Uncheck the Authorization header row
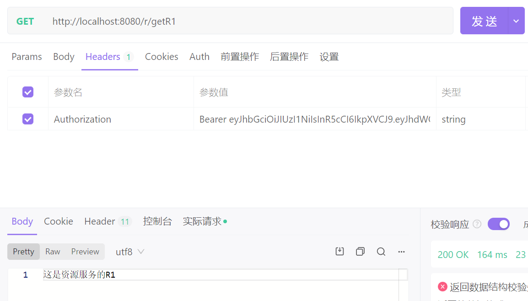Image resolution: width=528 pixels, height=301 pixels. click(28, 118)
